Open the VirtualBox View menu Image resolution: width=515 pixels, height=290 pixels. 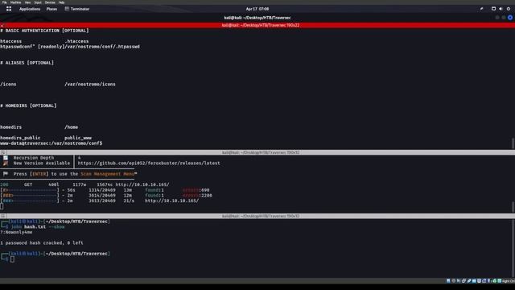(27, 2)
